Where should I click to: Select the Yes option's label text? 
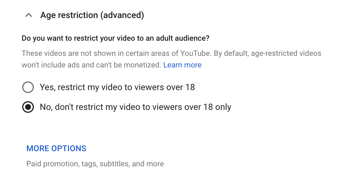click(117, 87)
